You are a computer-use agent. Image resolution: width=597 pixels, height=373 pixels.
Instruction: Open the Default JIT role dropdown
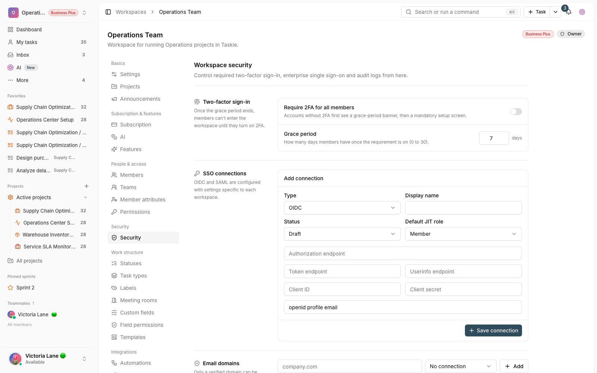(x=463, y=234)
